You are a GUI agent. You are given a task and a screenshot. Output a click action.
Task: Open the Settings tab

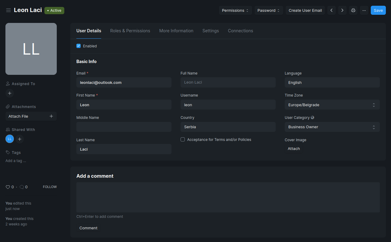(210, 31)
